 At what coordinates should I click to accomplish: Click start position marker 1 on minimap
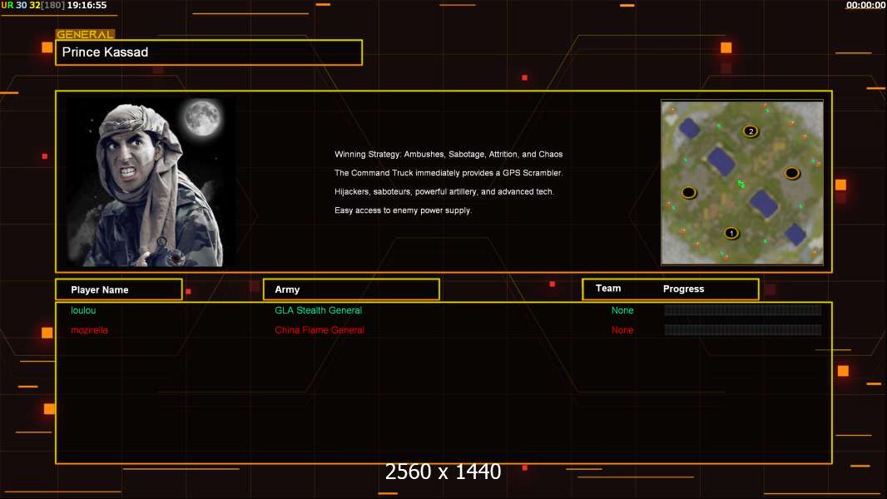point(731,233)
